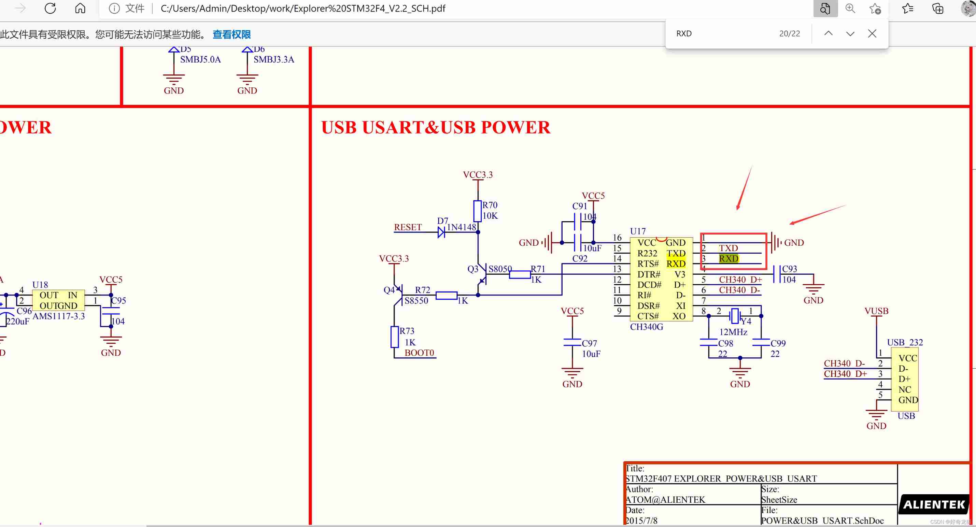Click the highlighted RXD net label
The height and width of the screenshot is (527, 976).
[729, 258]
